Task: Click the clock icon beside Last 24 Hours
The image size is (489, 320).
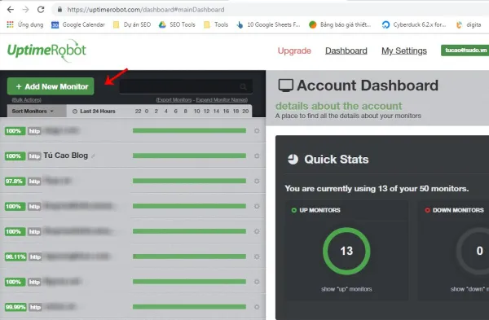Action: [x=75, y=112]
